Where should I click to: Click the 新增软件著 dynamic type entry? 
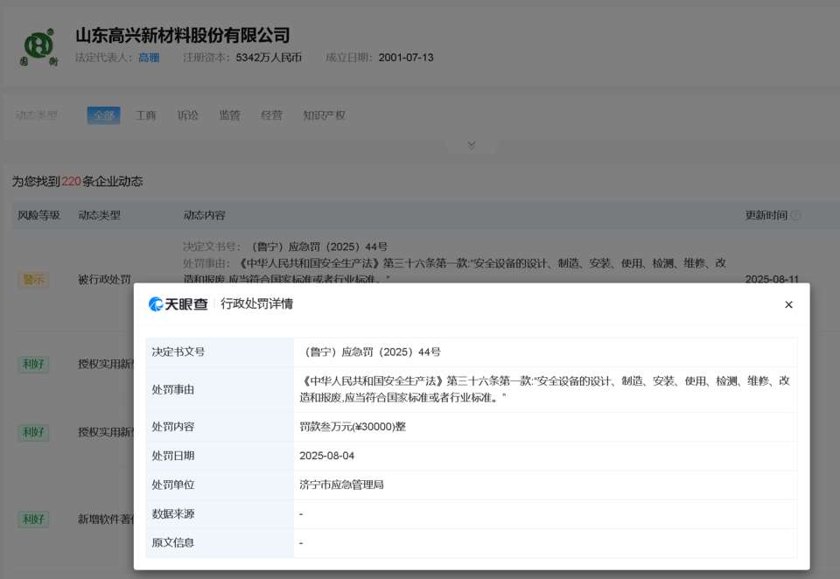(106, 519)
